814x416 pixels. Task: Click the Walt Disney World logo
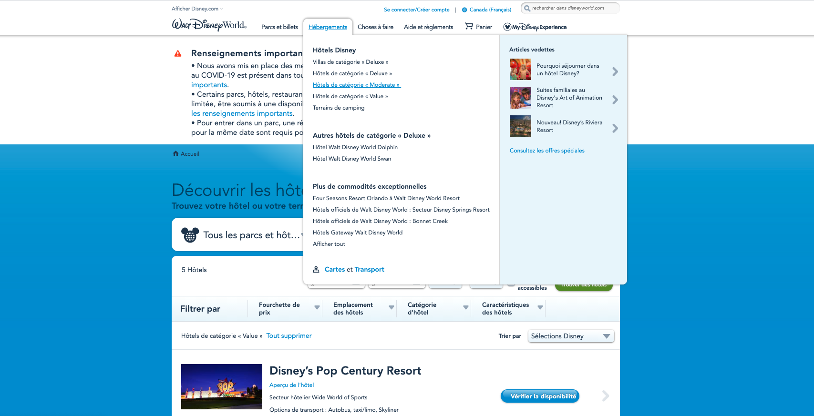pyautogui.click(x=209, y=25)
